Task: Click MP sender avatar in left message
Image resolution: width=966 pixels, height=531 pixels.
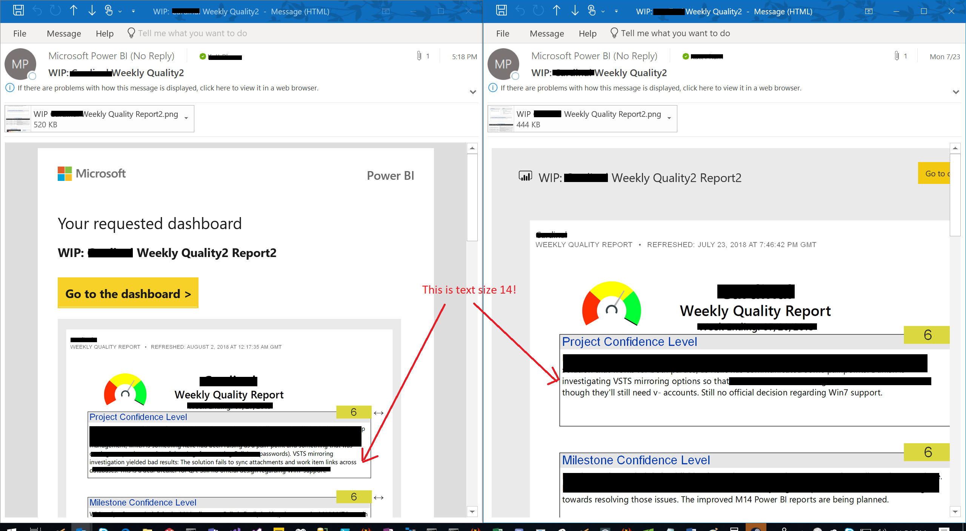Action: 20,64
